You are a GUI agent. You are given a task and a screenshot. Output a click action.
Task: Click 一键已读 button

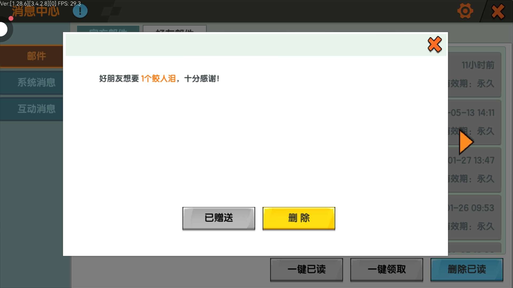point(306,269)
